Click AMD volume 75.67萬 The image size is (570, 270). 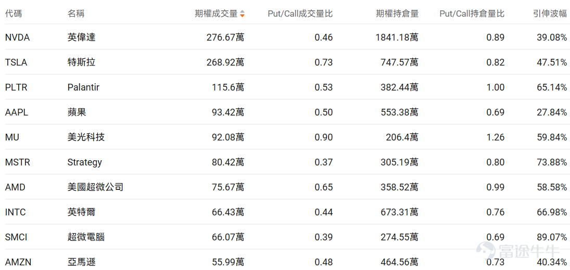pos(228,187)
